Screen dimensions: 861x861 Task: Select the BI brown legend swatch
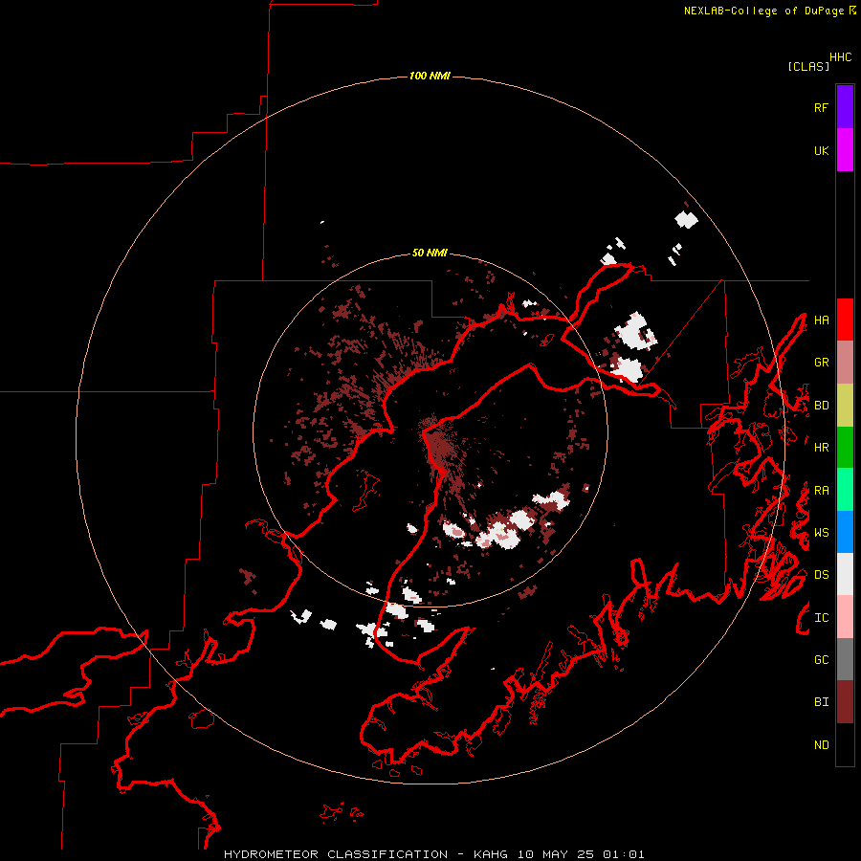pyautogui.click(x=845, y=702)
